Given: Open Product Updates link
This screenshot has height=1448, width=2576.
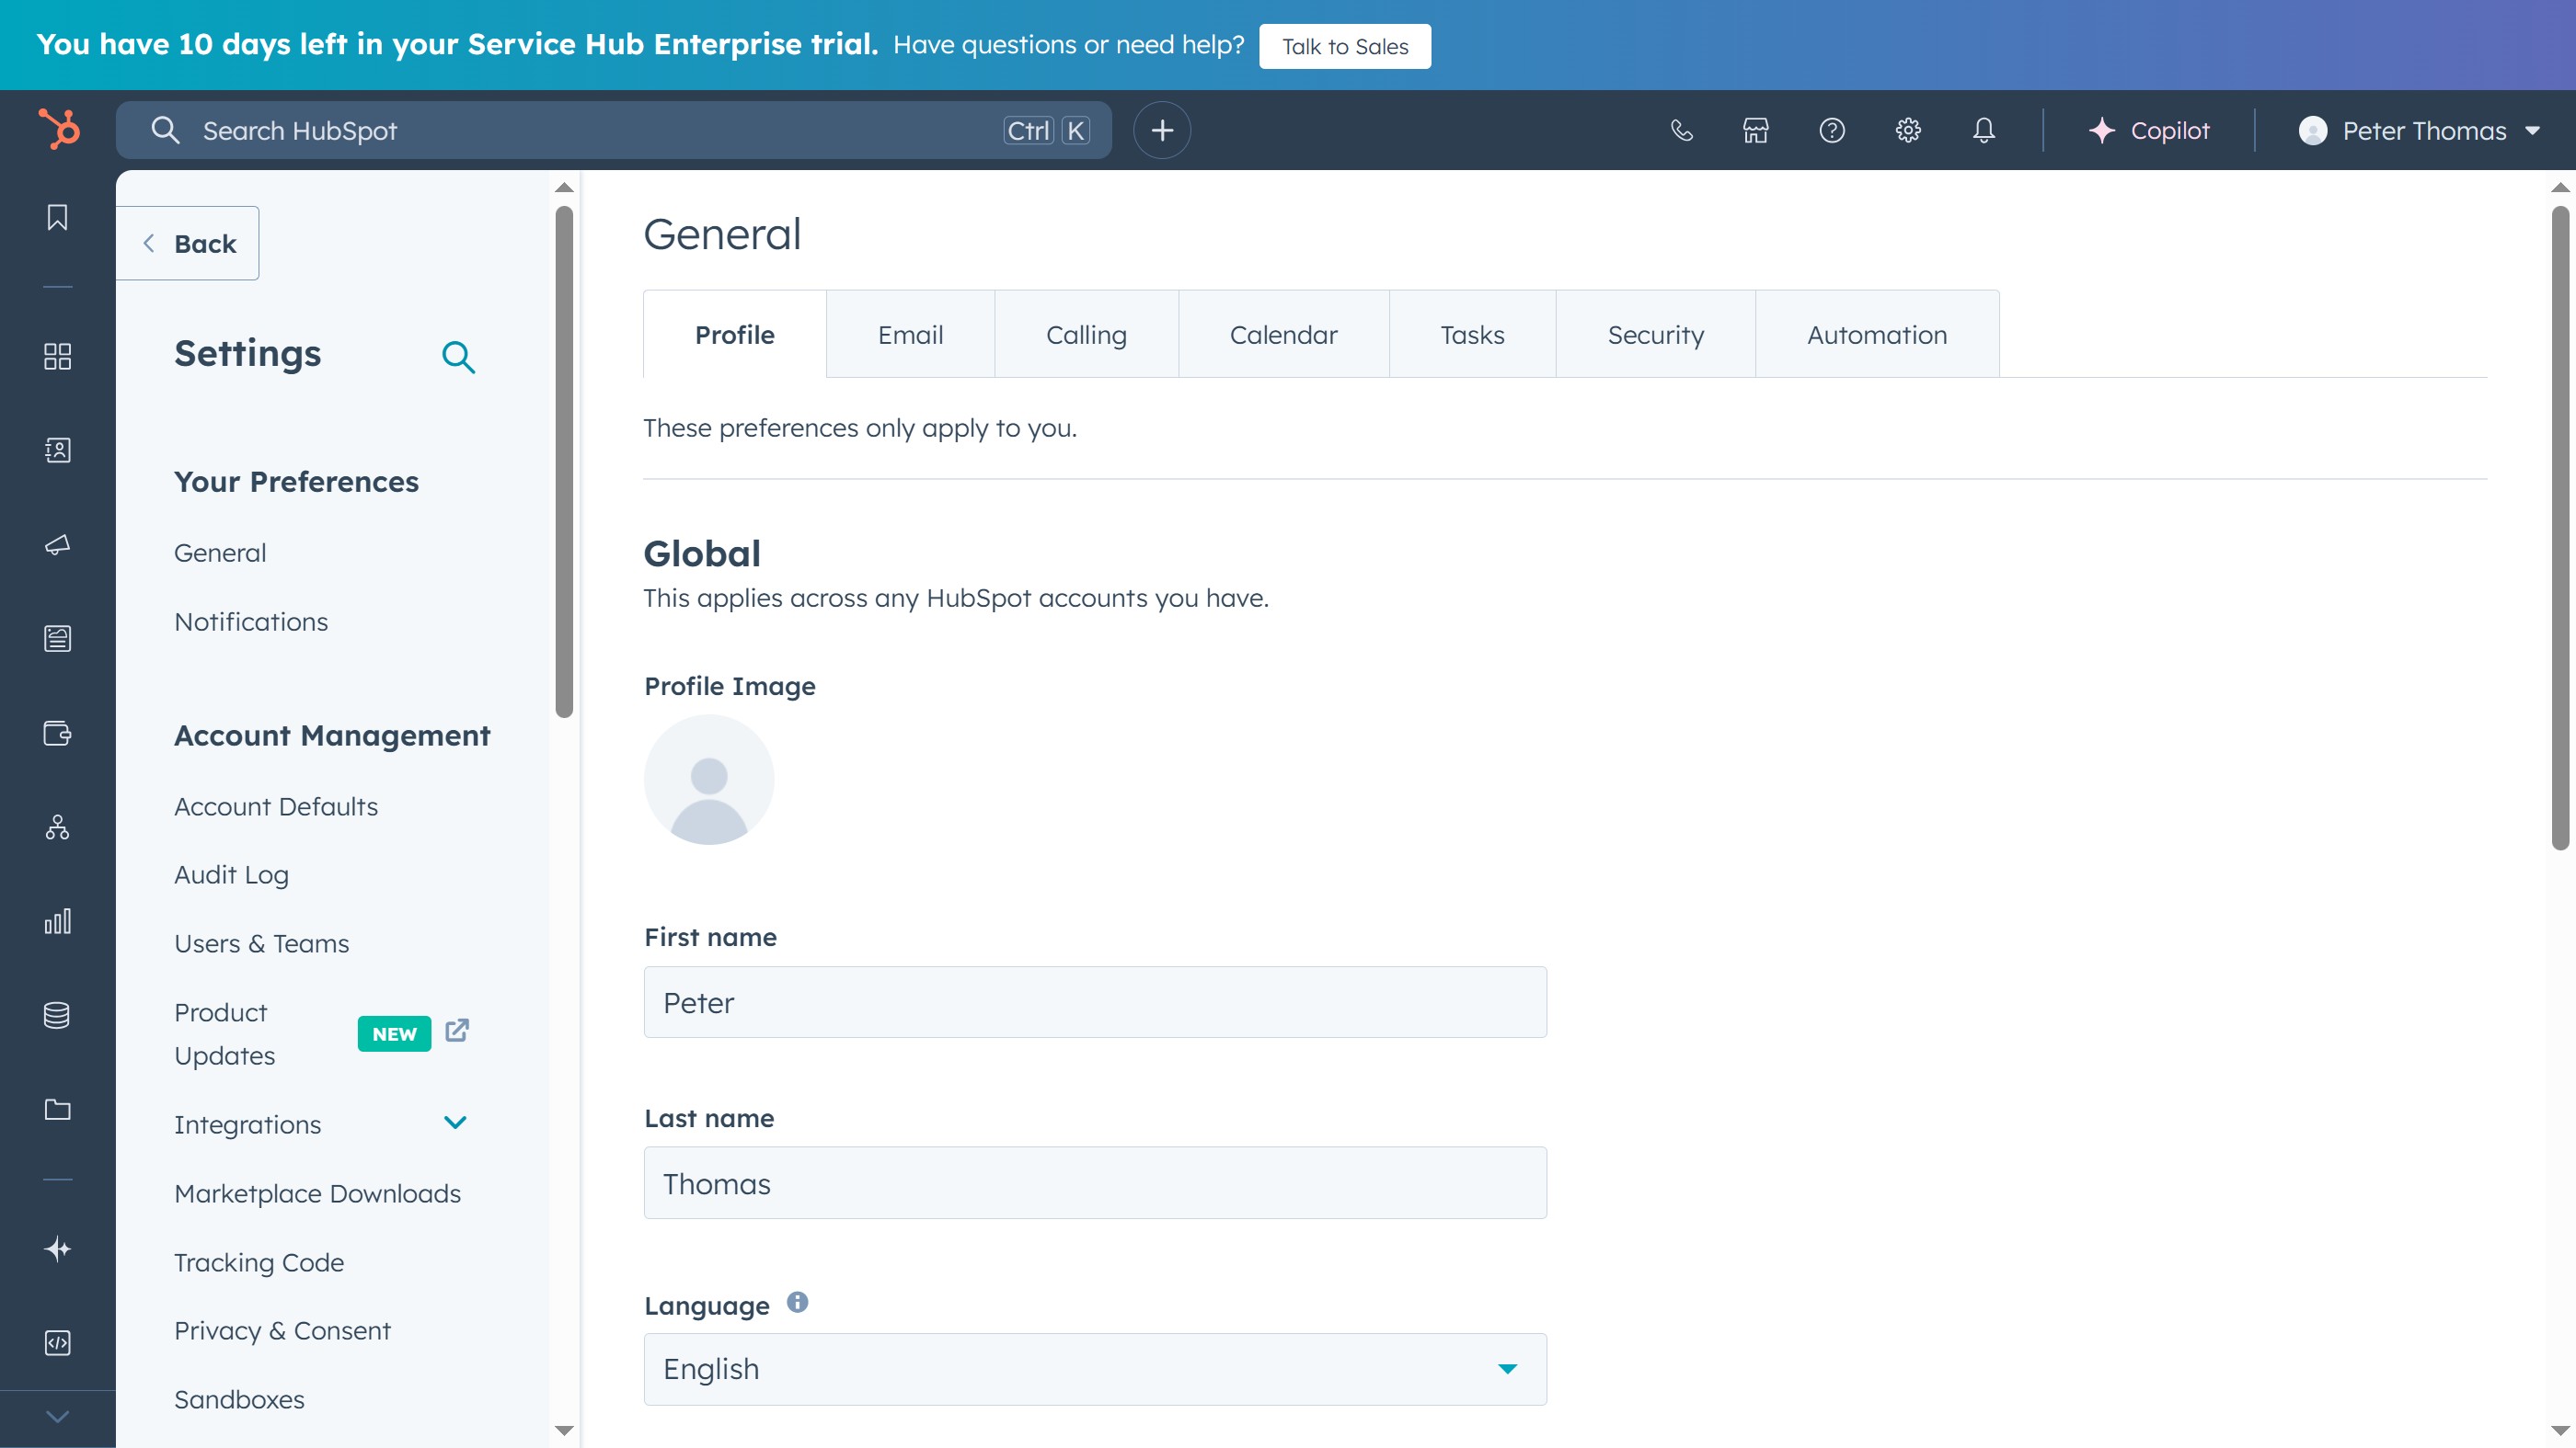Looking at the screenshot, I should point(224,1033).
